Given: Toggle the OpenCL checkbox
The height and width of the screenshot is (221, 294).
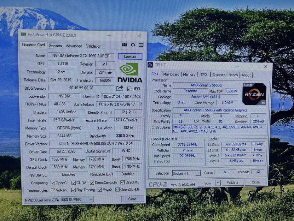Looking at the screenshot, I should coord(53,183).
